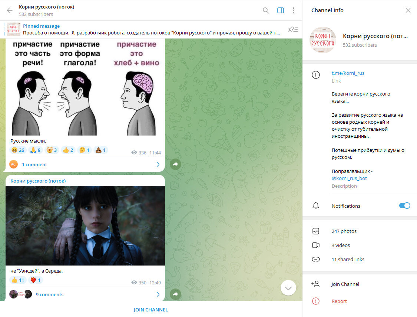
Task: Open the 1 comment thread
Action: (x=85, y=164)
